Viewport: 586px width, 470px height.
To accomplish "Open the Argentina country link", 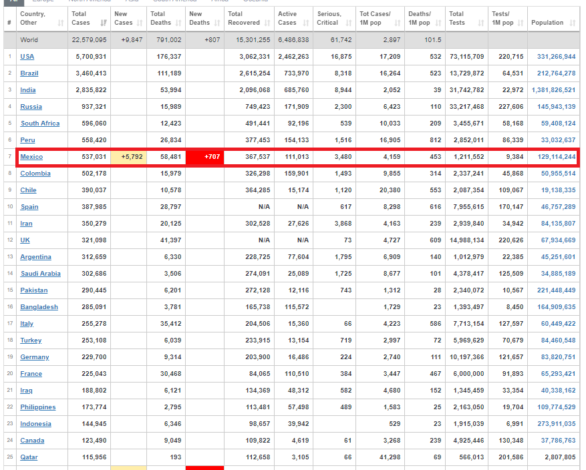I will (x=35, y=257).
